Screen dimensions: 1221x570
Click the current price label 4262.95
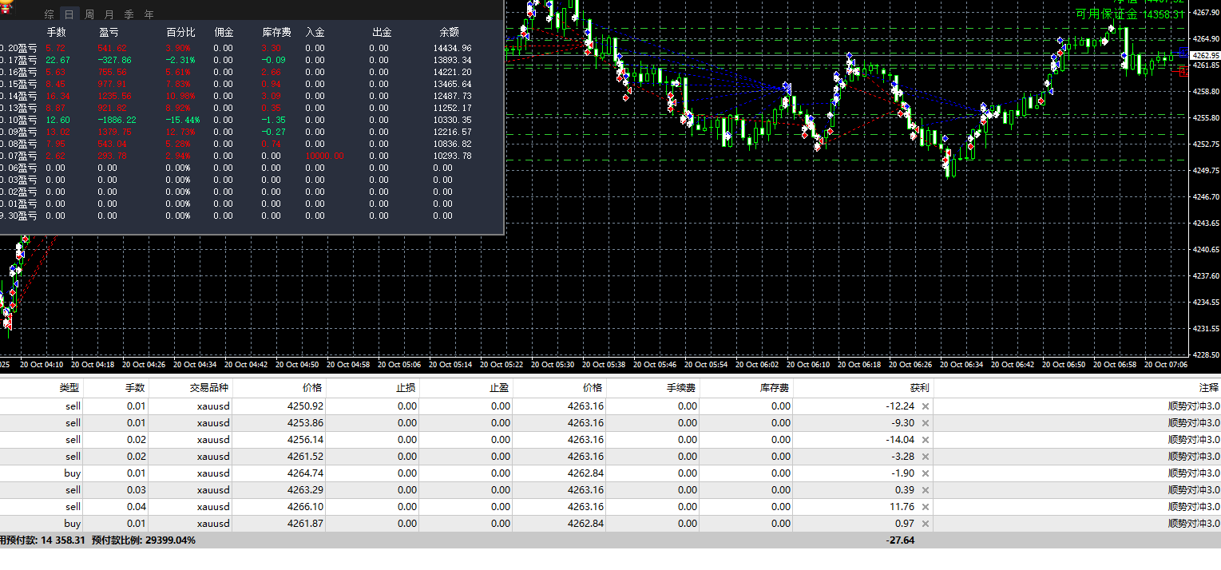click(1204, 55)
